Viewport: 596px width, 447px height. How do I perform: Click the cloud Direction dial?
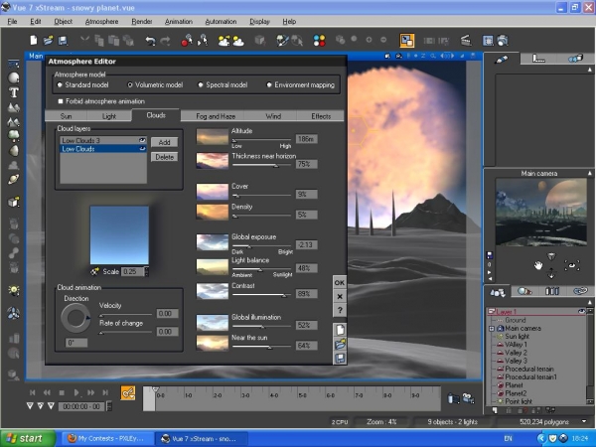pyautogui.click(x=75, y=318)
